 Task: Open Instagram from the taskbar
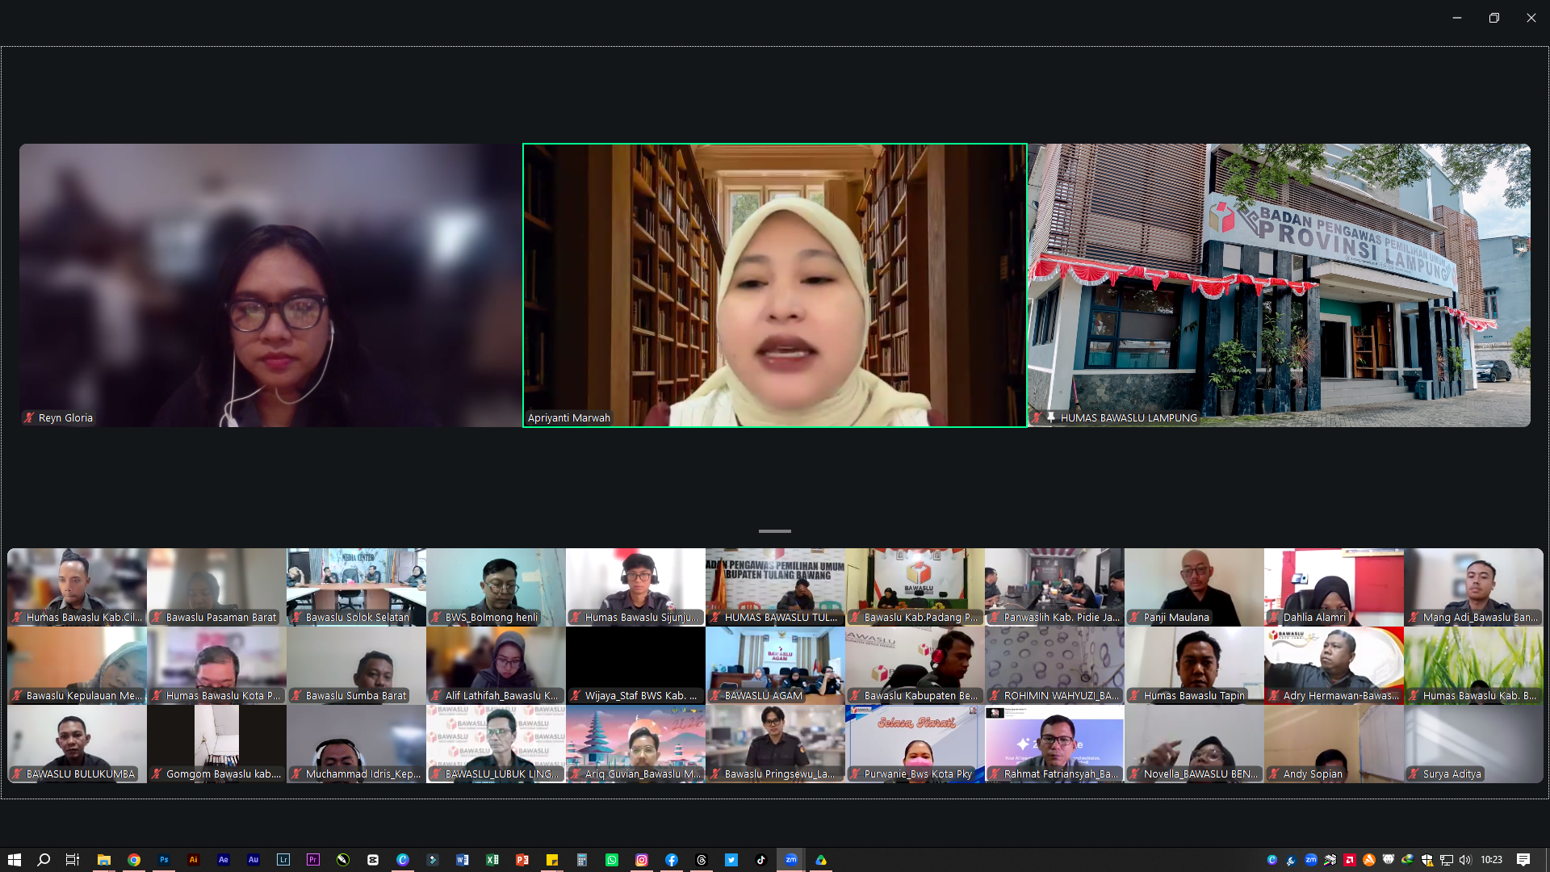642,860
